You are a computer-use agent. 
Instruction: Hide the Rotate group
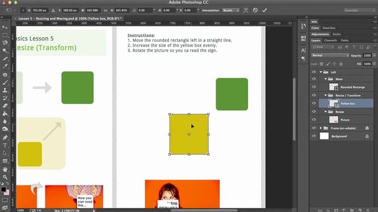pos(314,112)
